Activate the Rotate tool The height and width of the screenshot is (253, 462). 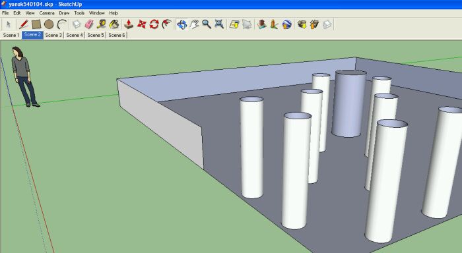[154, 24]
